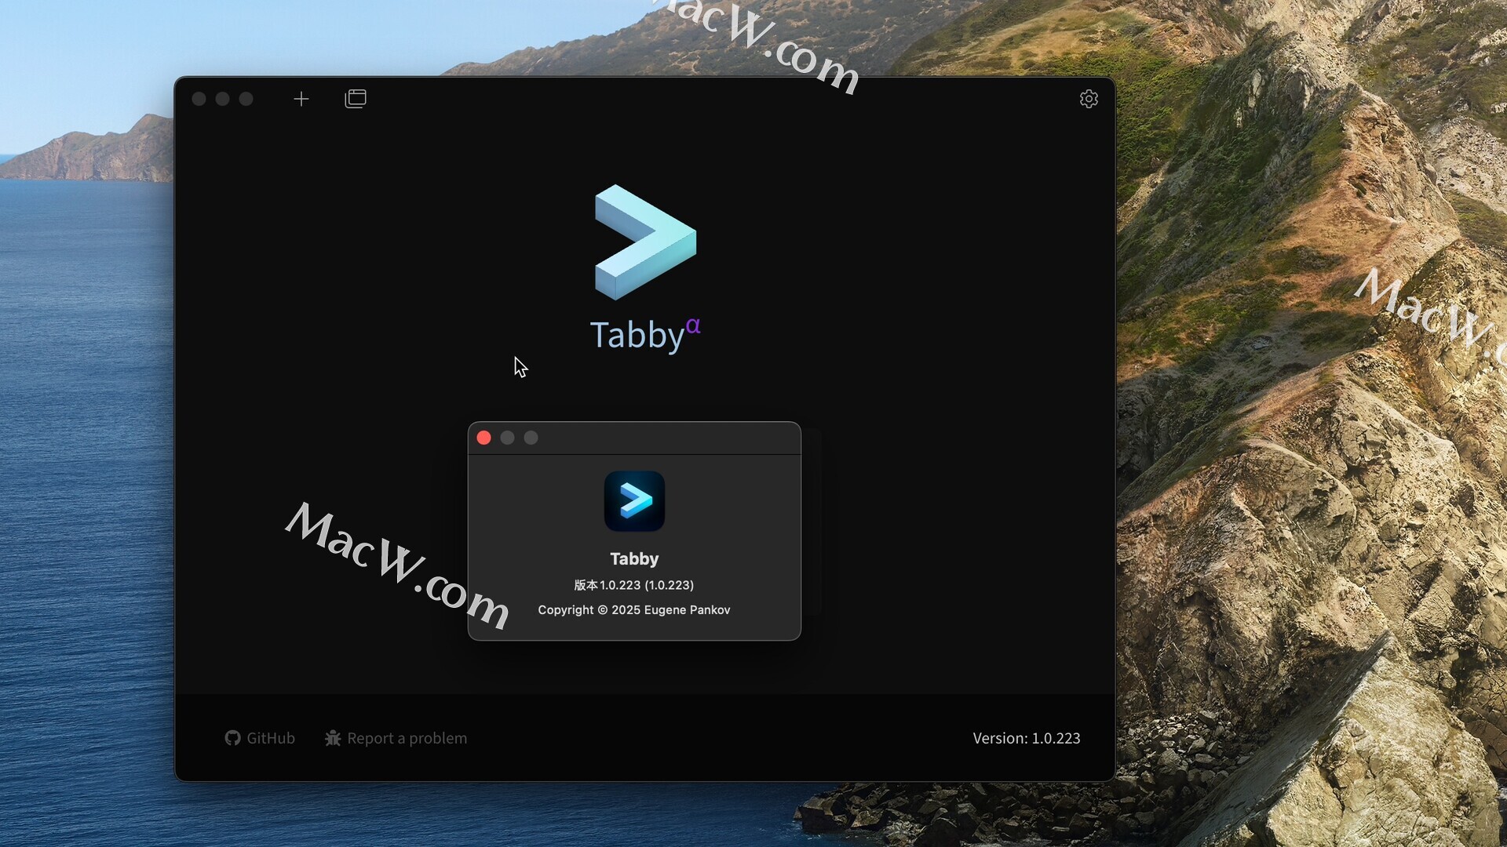Screen dimensions: 1507x847
Task: Click About dialog's disabled zoom button
Action: pyautogui.click(x=531, y=438)
